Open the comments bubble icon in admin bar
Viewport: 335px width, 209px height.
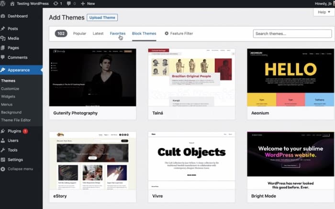69,4
